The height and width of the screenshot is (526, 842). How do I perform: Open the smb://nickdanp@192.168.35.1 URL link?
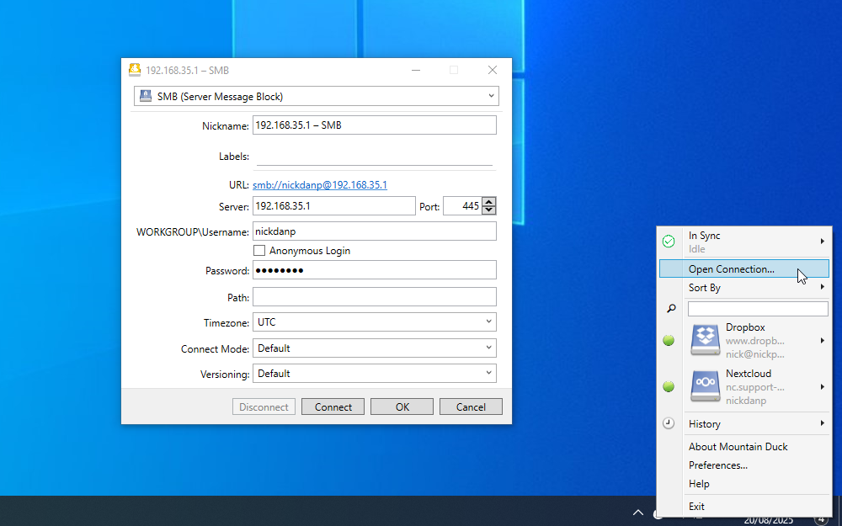pyautogui.click(x=320, y=185)
